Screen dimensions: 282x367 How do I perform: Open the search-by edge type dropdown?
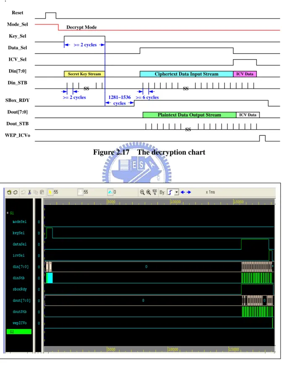[x=177, y=192]
